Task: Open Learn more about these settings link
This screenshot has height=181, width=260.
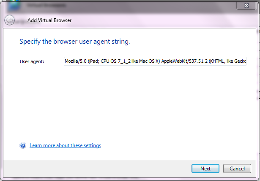Action: pyautogui.click(x=65, y=145)
